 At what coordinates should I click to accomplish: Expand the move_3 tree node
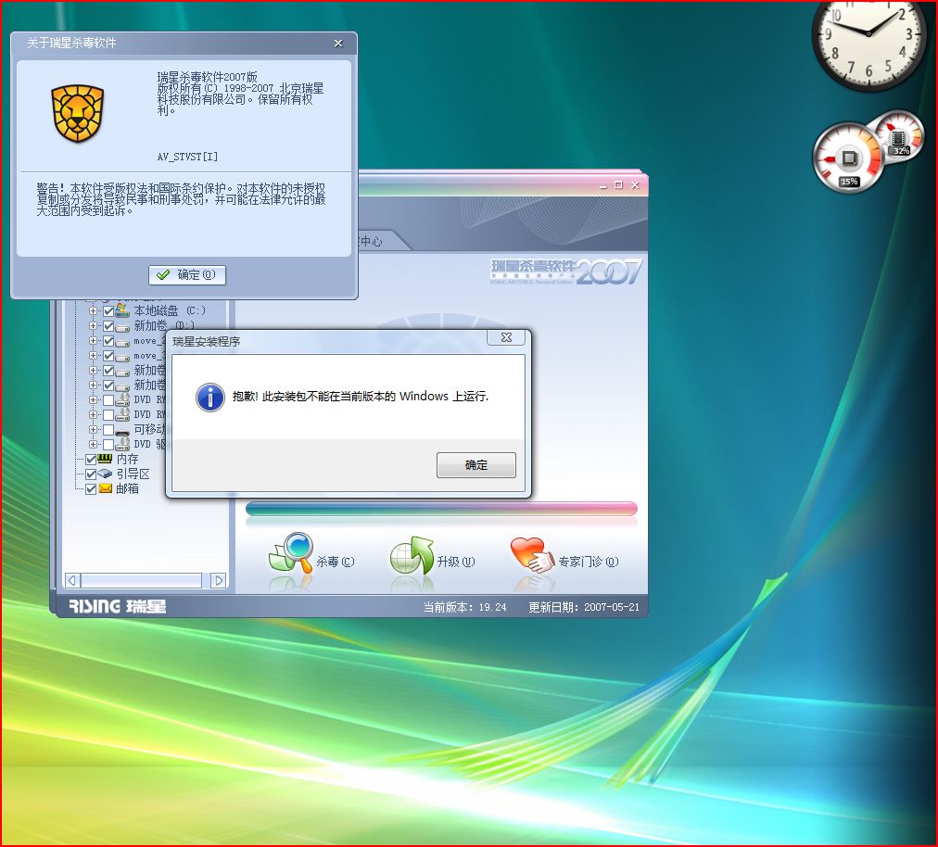[93, 356]
